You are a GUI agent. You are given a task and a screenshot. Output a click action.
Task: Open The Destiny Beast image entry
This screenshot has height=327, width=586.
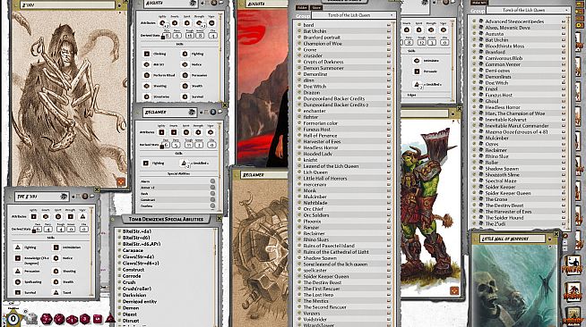323,282
